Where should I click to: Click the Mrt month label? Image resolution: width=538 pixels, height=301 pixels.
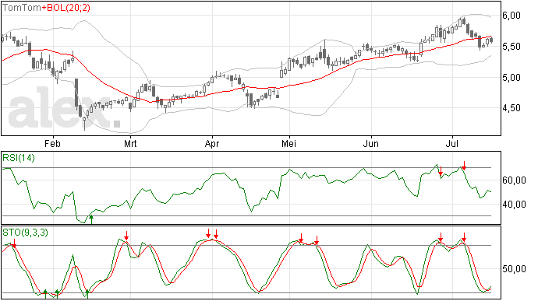[130, 143]
